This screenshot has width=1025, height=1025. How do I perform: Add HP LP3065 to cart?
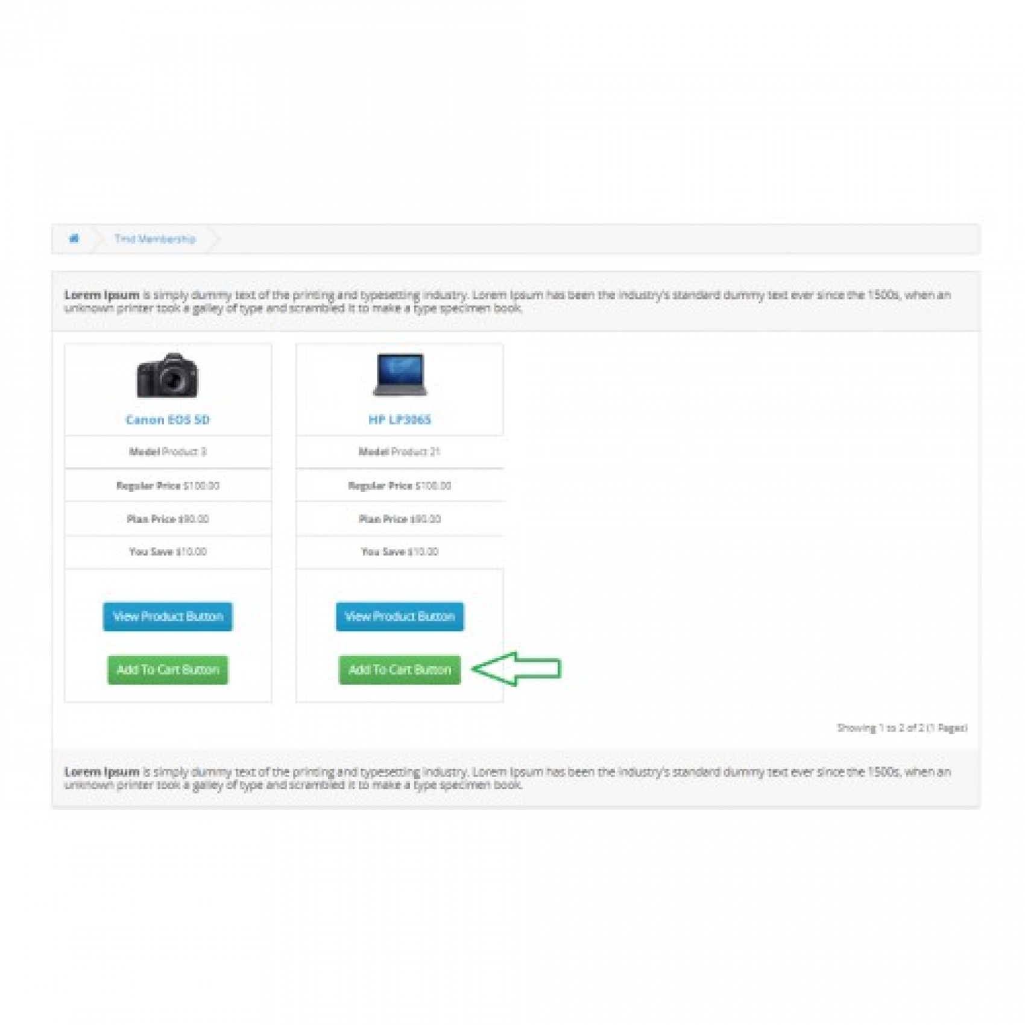coord(400,670)
